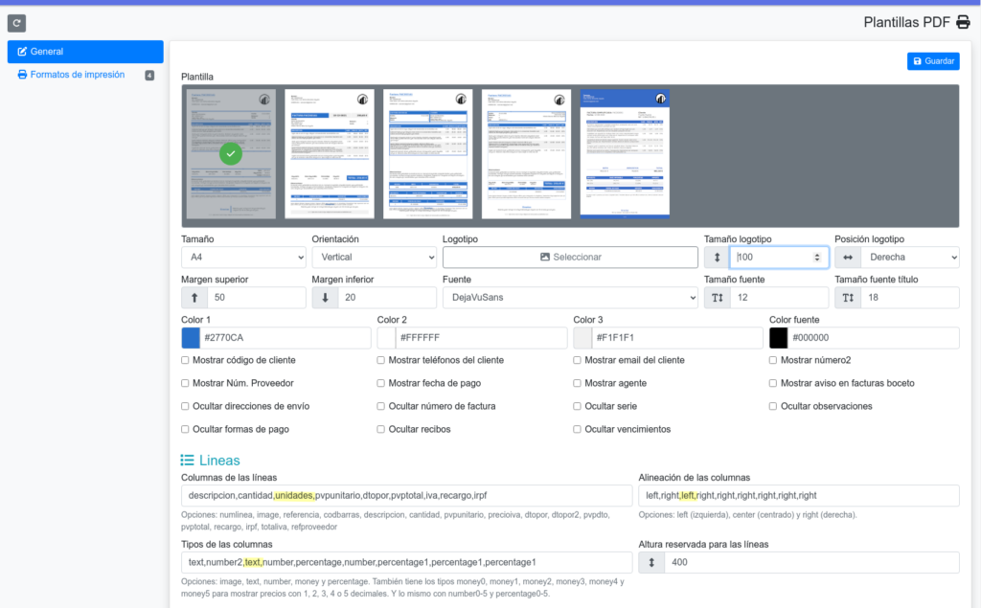This screenshot has width=981, height=608.
Task: Check the Mostrar fecha de pago option
Action: pyautogui.click(x=381, y=383)
